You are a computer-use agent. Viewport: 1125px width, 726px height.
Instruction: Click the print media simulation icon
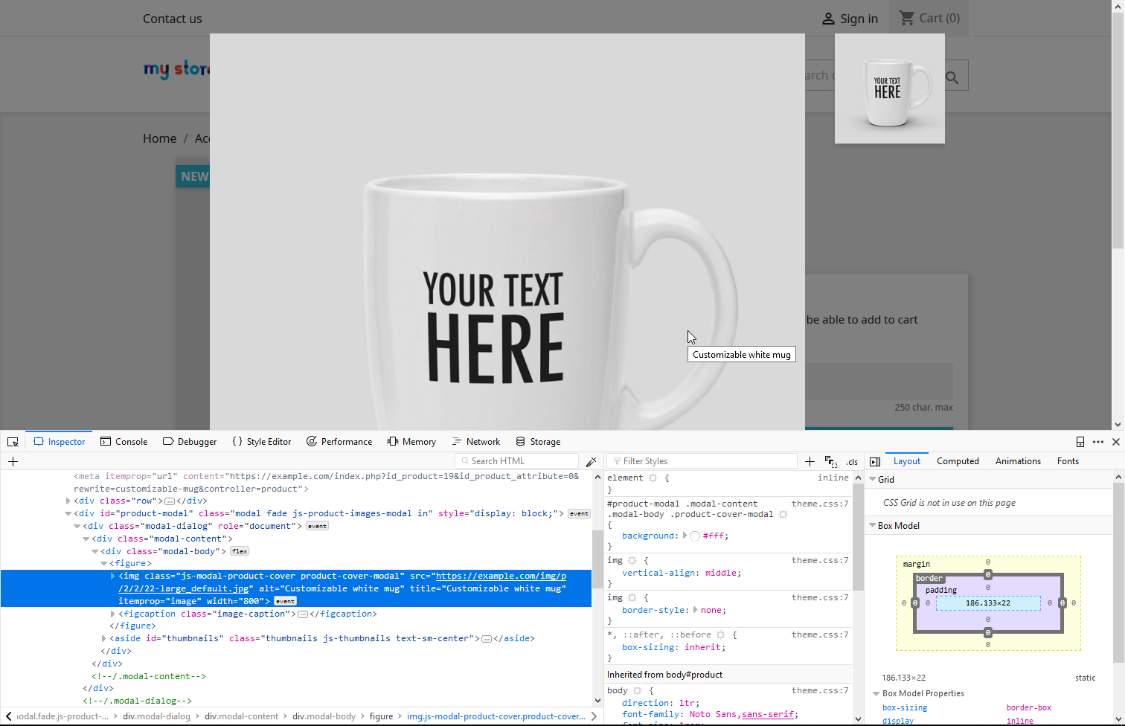830,462
